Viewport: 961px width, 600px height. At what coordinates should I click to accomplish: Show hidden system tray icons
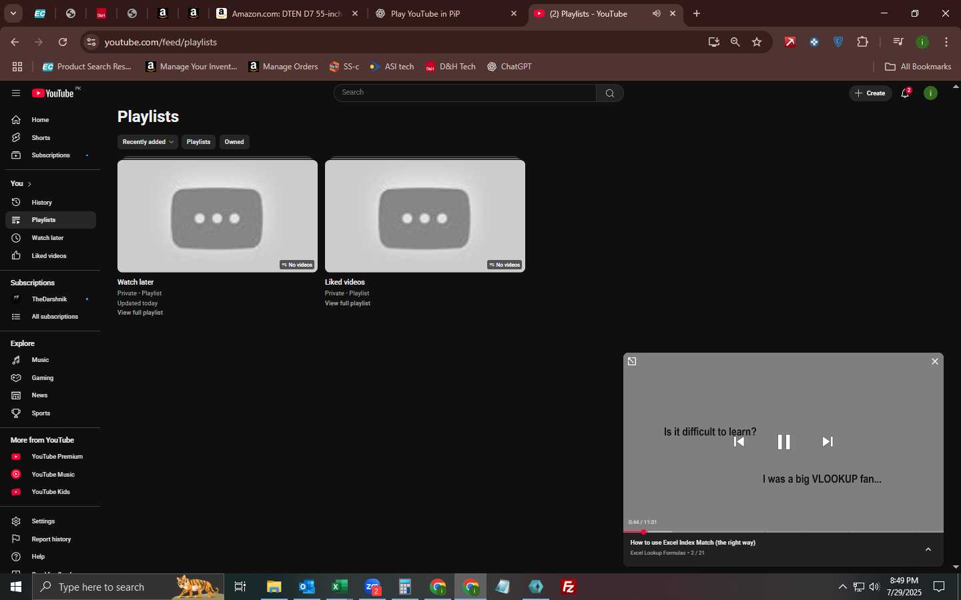pos(842,587)
